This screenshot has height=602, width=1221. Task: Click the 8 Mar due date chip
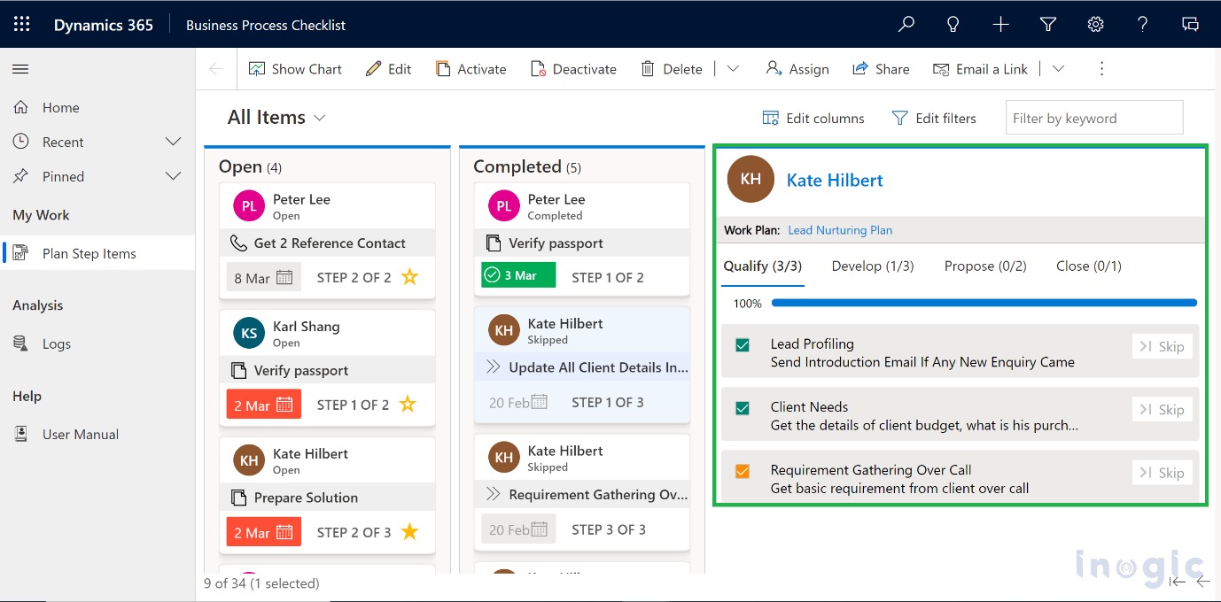[x=263, y=278]
